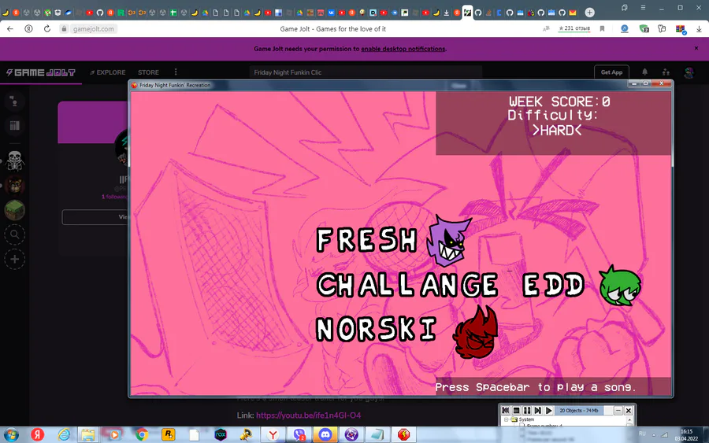
Task: Go back in the browser
Action: [x=10, y=28]
